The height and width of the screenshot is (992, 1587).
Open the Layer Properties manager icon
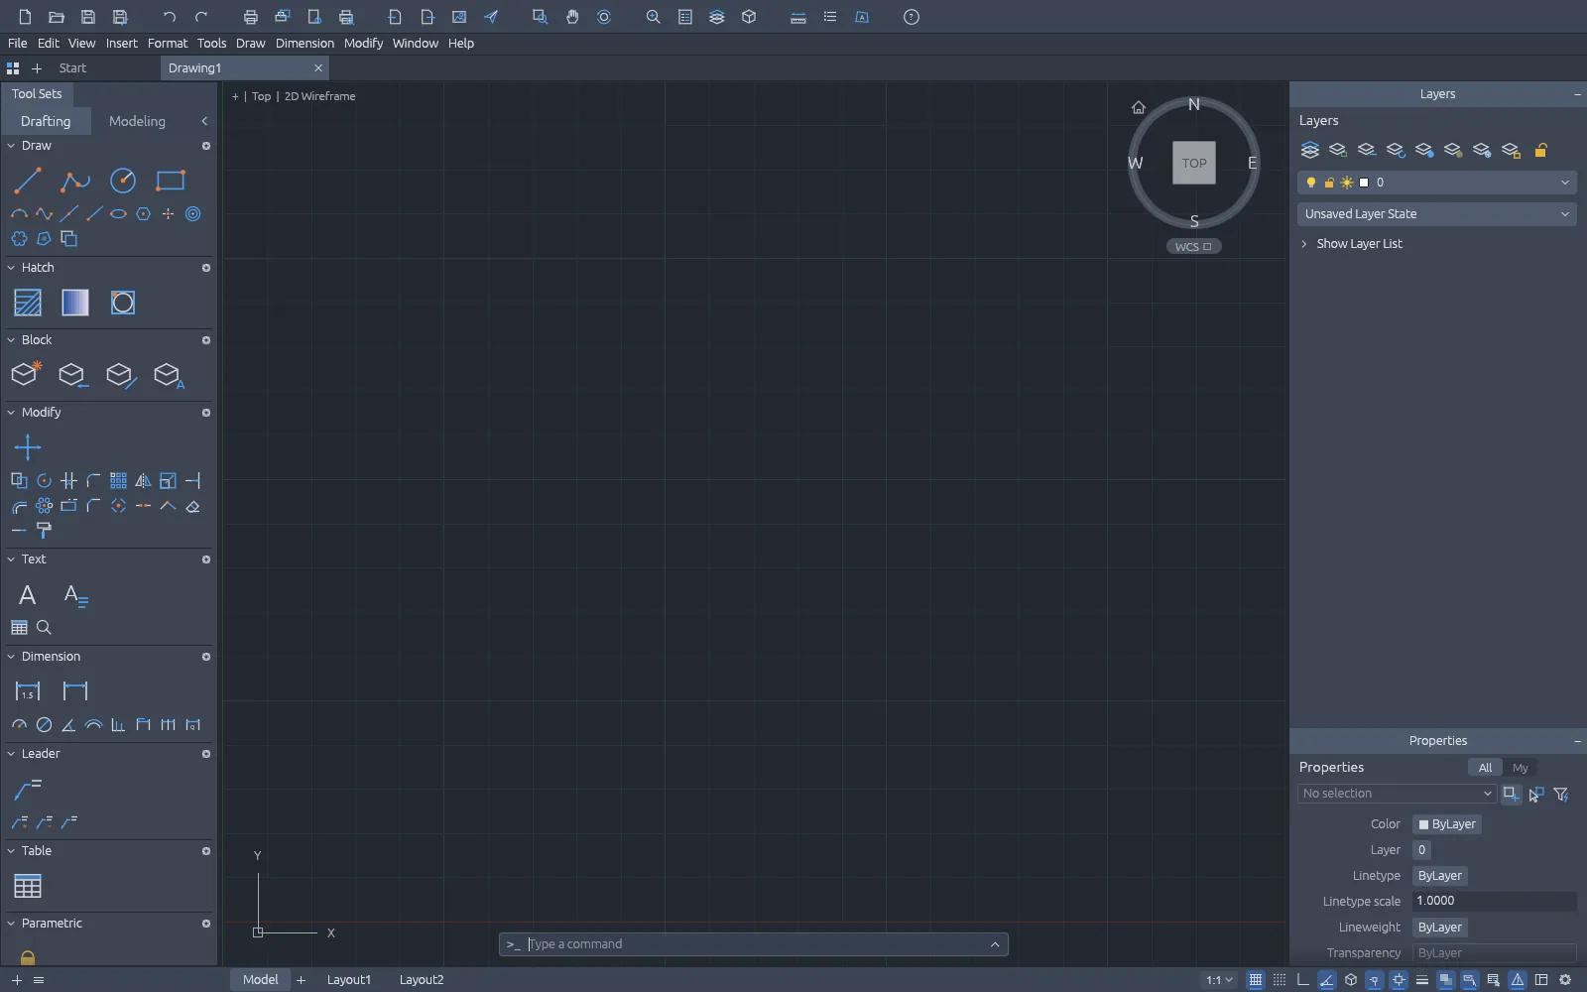(x=1310, y=150)
